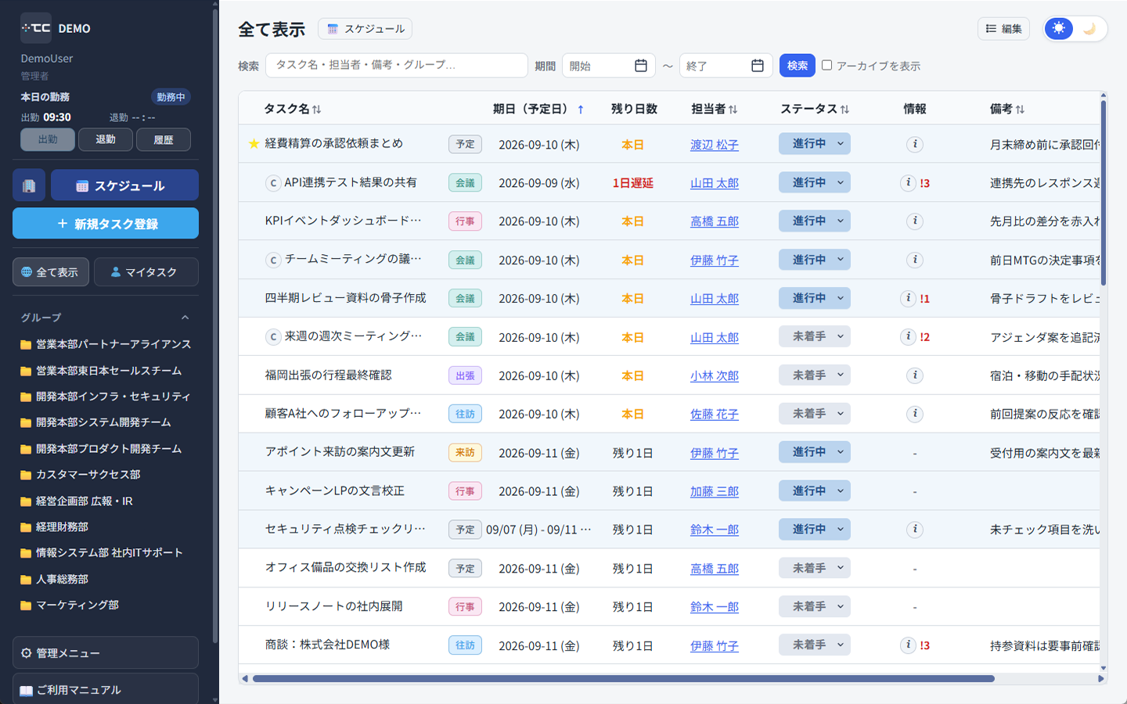1127x704 pixels.
Task: Click the 退勤 clock-out button
Action: point(106,139)
